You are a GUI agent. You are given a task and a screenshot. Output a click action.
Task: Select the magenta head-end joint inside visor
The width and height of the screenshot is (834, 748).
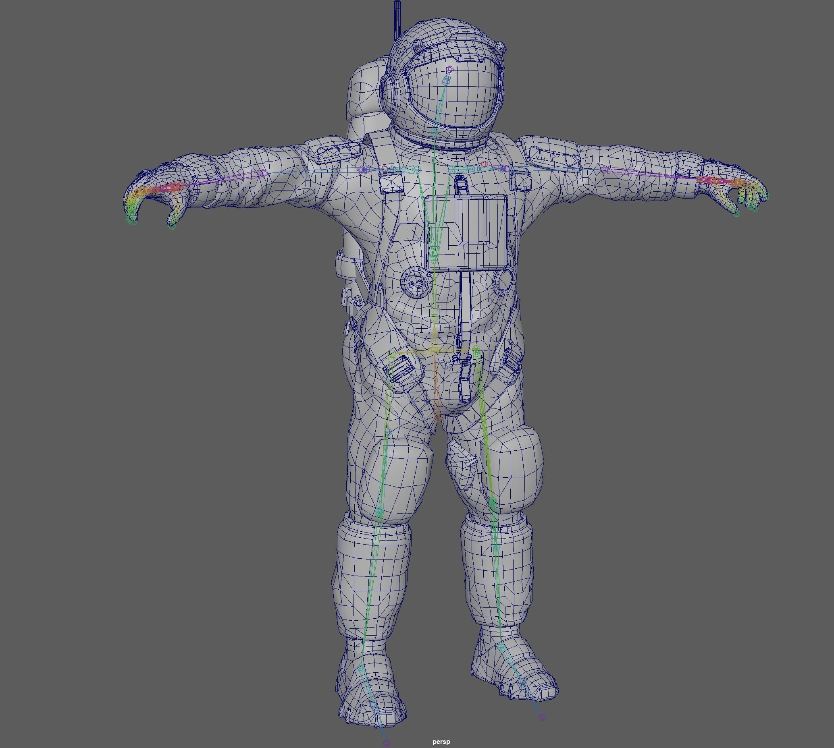tap(449, 70)
